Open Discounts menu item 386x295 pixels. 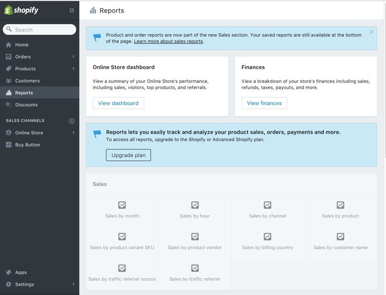(40, 105)
